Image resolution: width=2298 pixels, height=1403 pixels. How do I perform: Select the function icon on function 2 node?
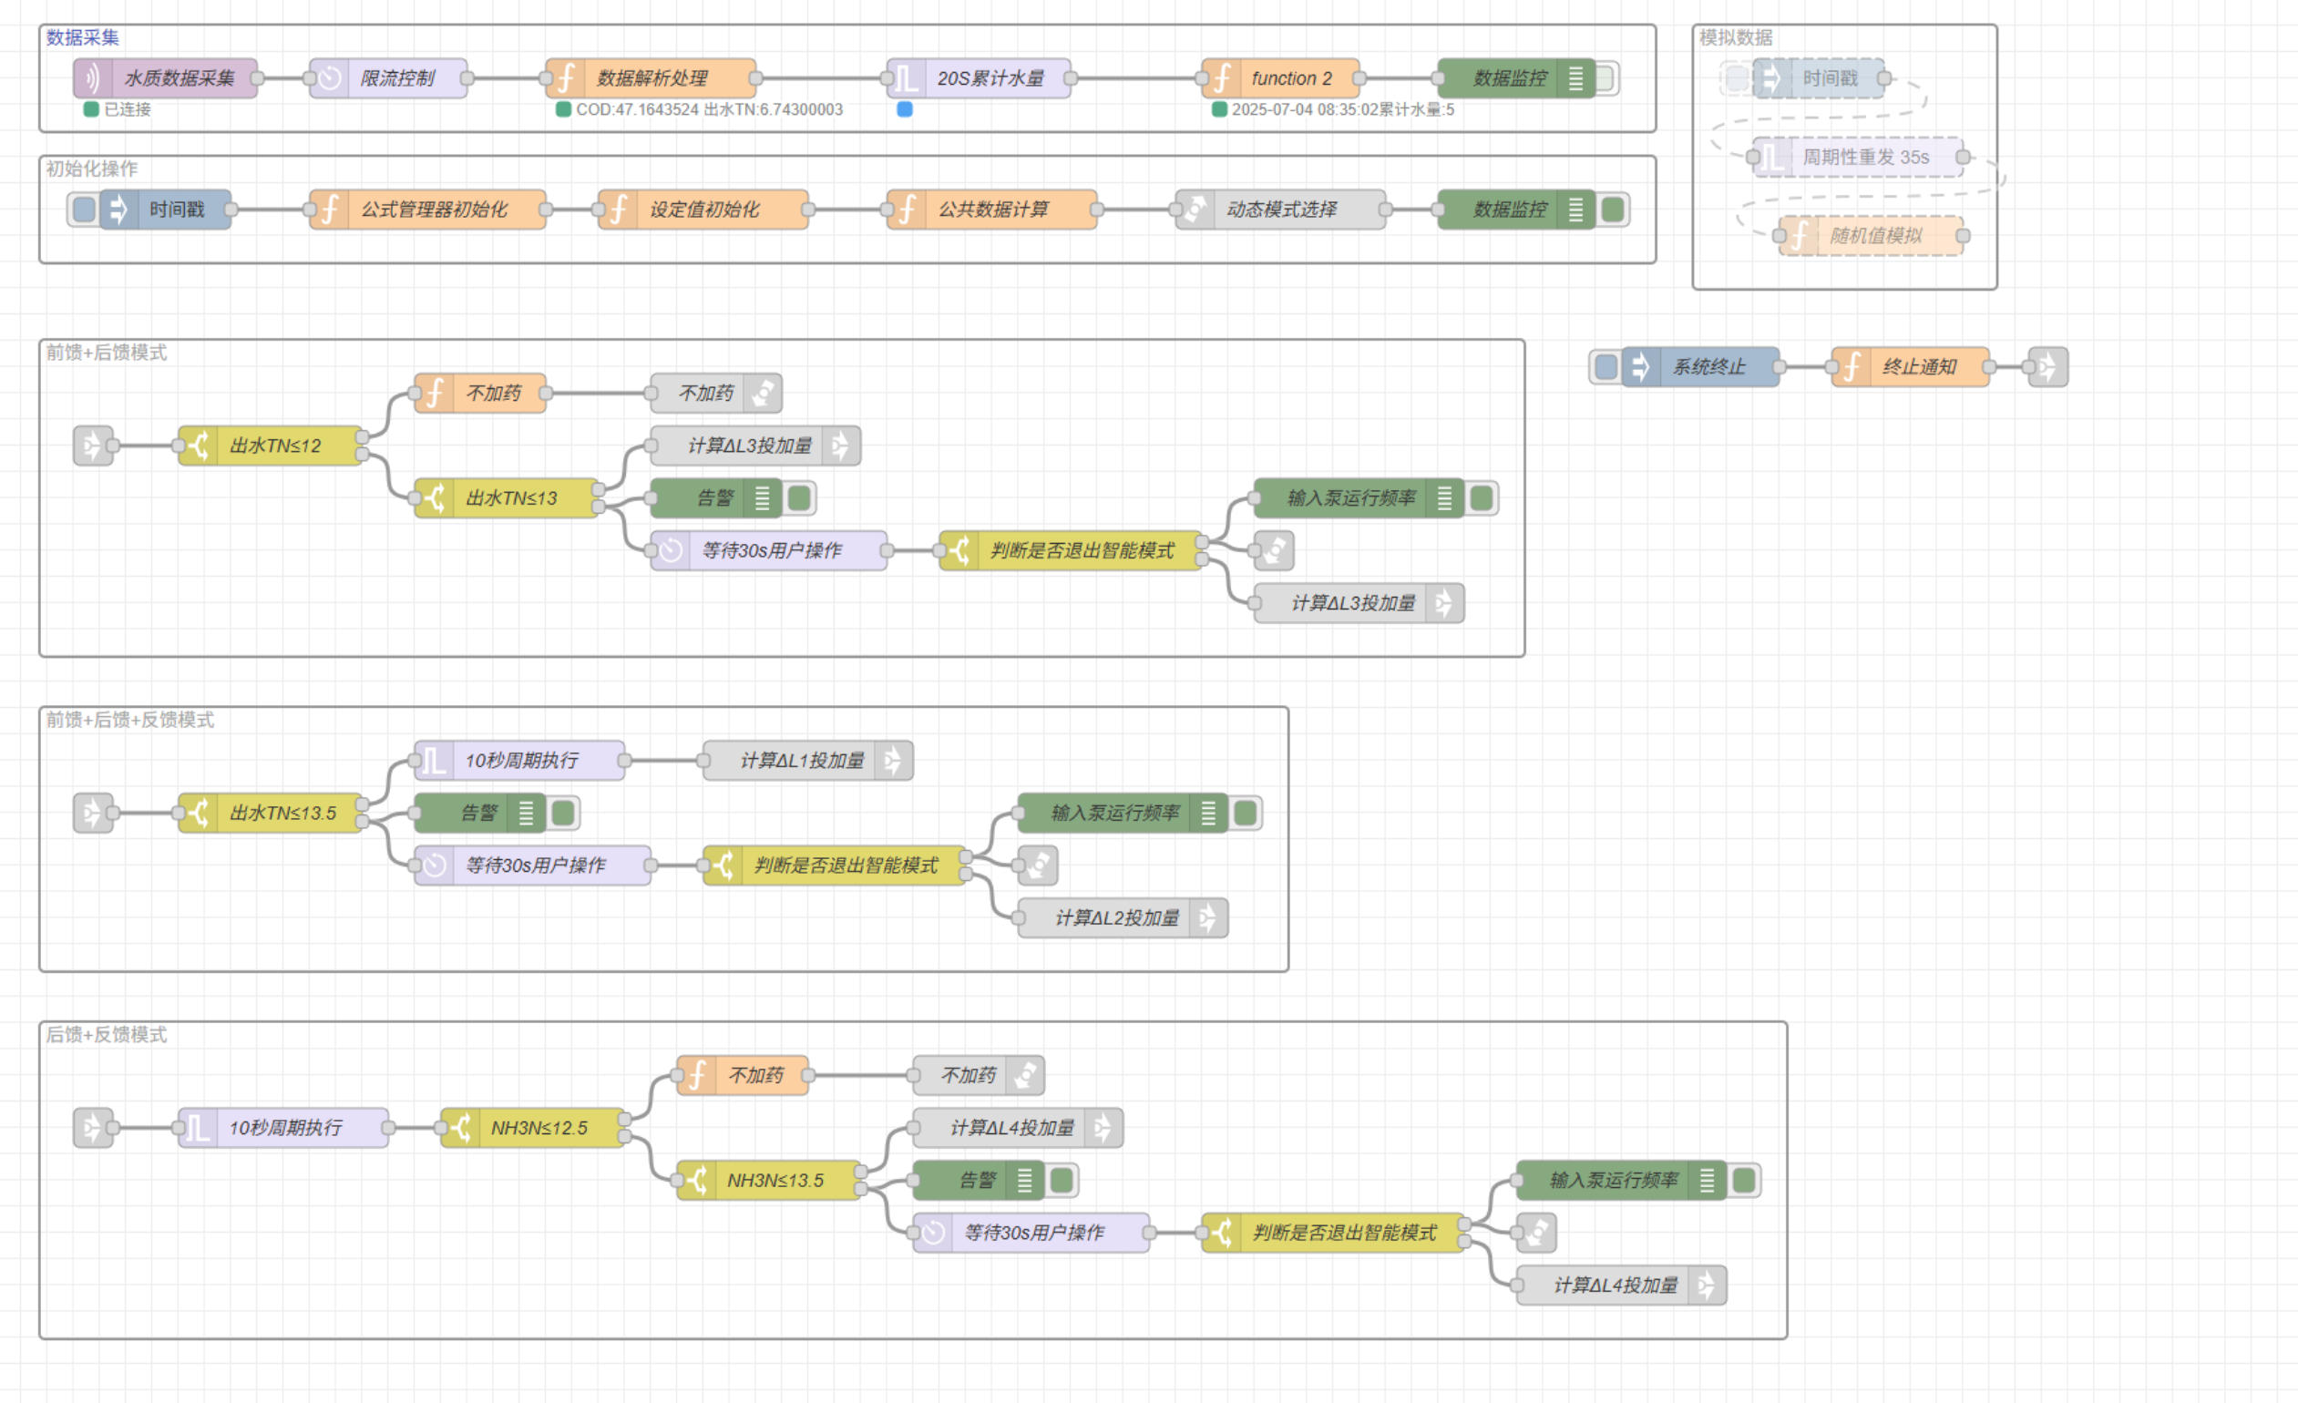[x=1222, y=78]
